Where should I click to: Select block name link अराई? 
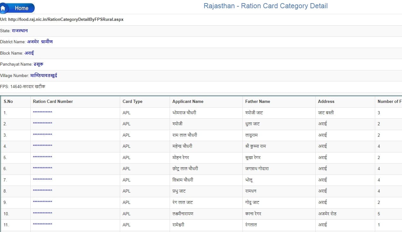tap(29, 53)
